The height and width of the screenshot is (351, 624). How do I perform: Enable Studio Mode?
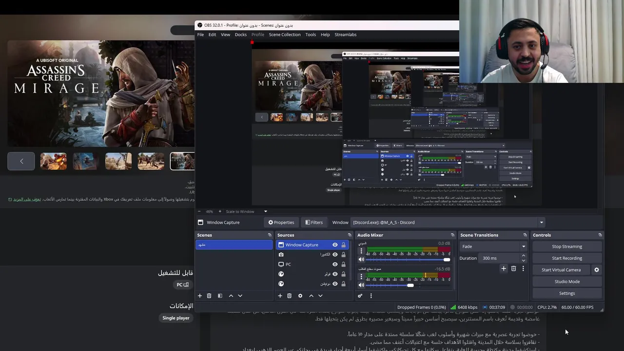567,281
